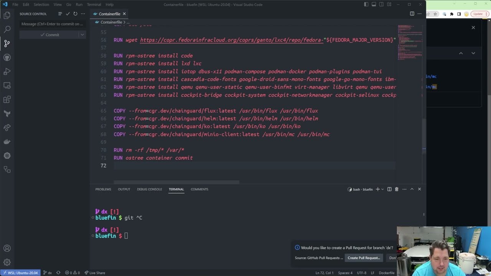
Task: Click the Live Share status bar button
Action: pyautogui.click(x=94, y=273)
